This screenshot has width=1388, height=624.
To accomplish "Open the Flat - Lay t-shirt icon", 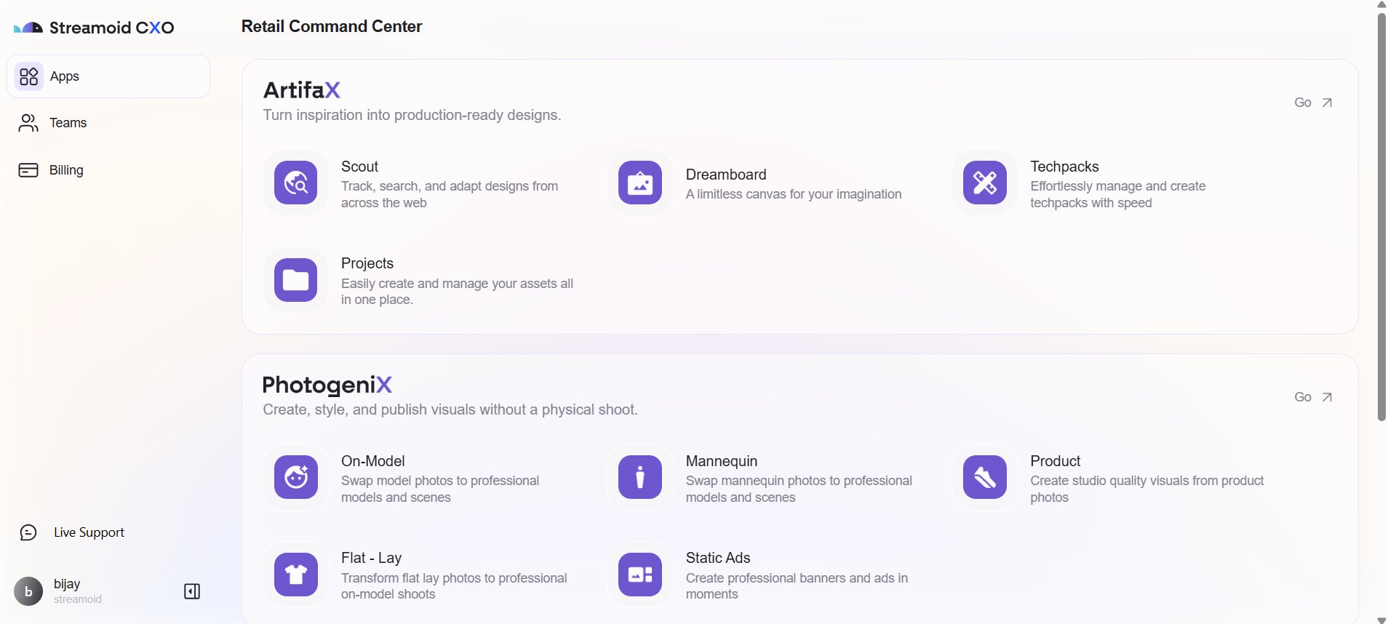I will 295,575.
